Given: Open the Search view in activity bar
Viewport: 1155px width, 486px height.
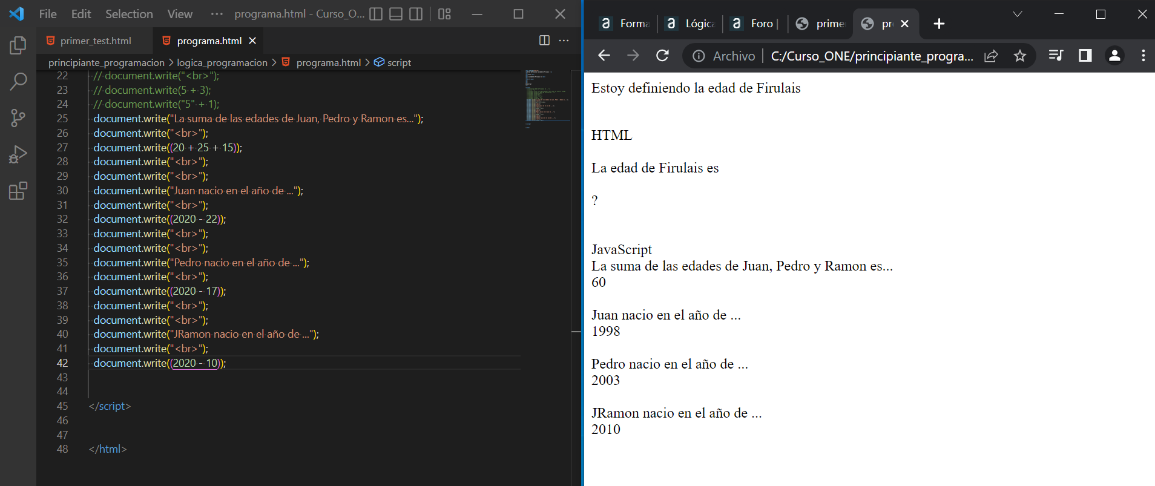Looking at the screenshot, I should [18, 81].
